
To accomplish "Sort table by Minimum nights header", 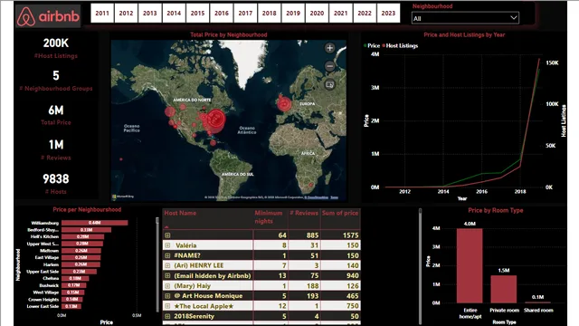I will pyautogui.click(x=269, y=217).
